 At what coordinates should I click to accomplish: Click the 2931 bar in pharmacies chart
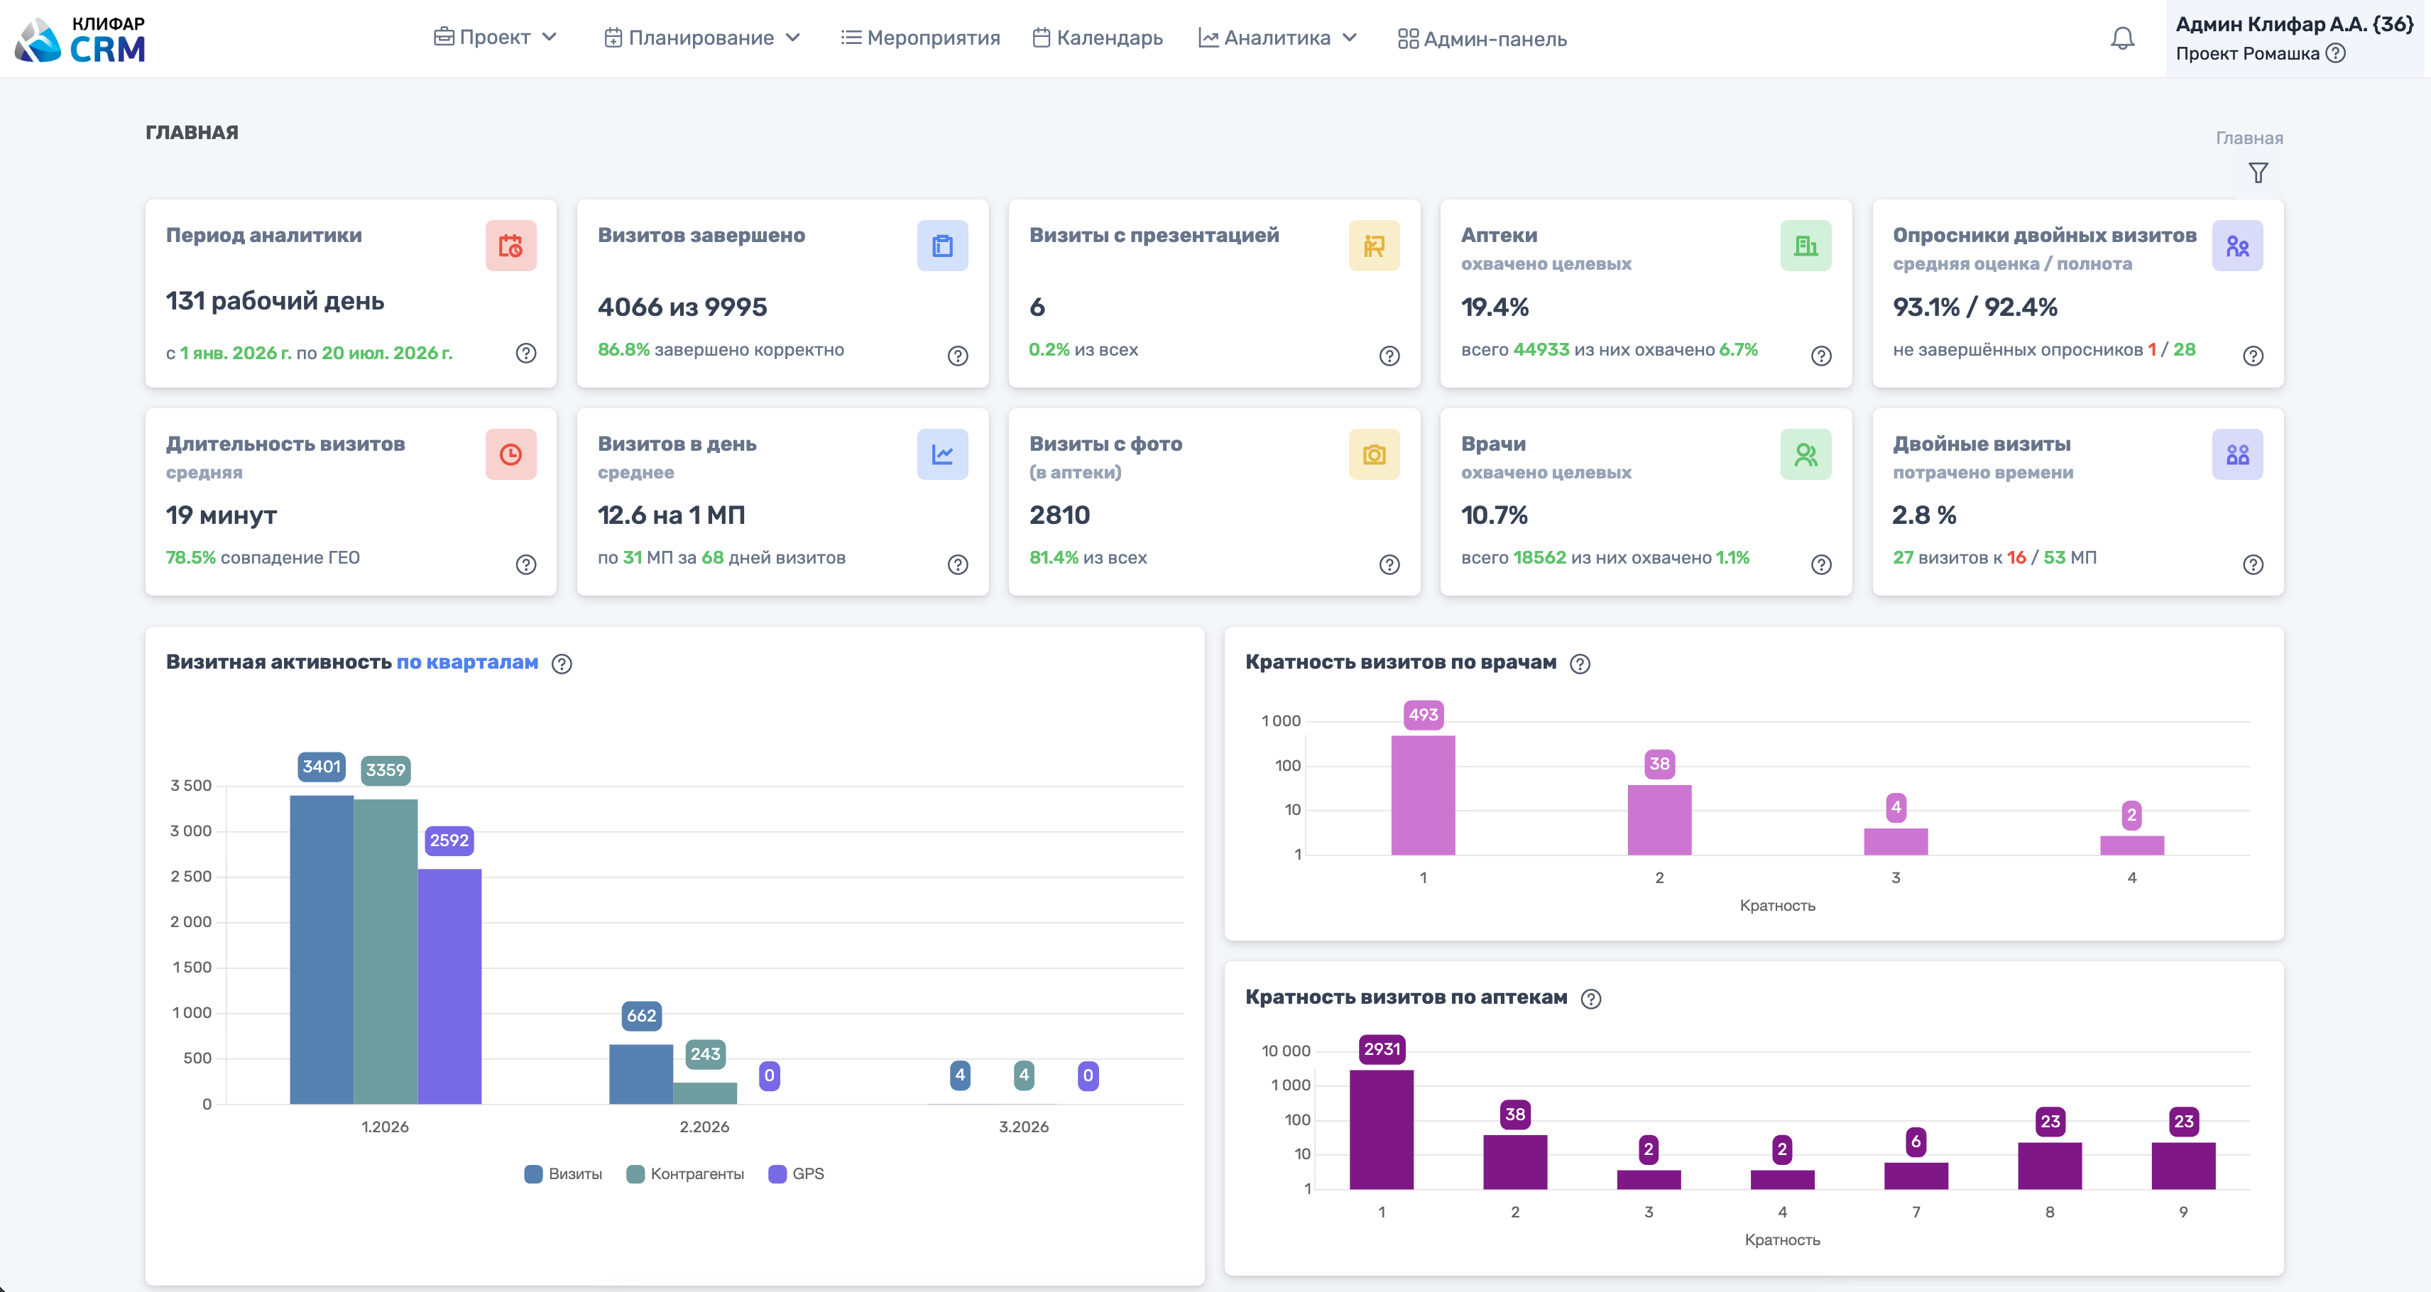[x=1382, y=1129]
